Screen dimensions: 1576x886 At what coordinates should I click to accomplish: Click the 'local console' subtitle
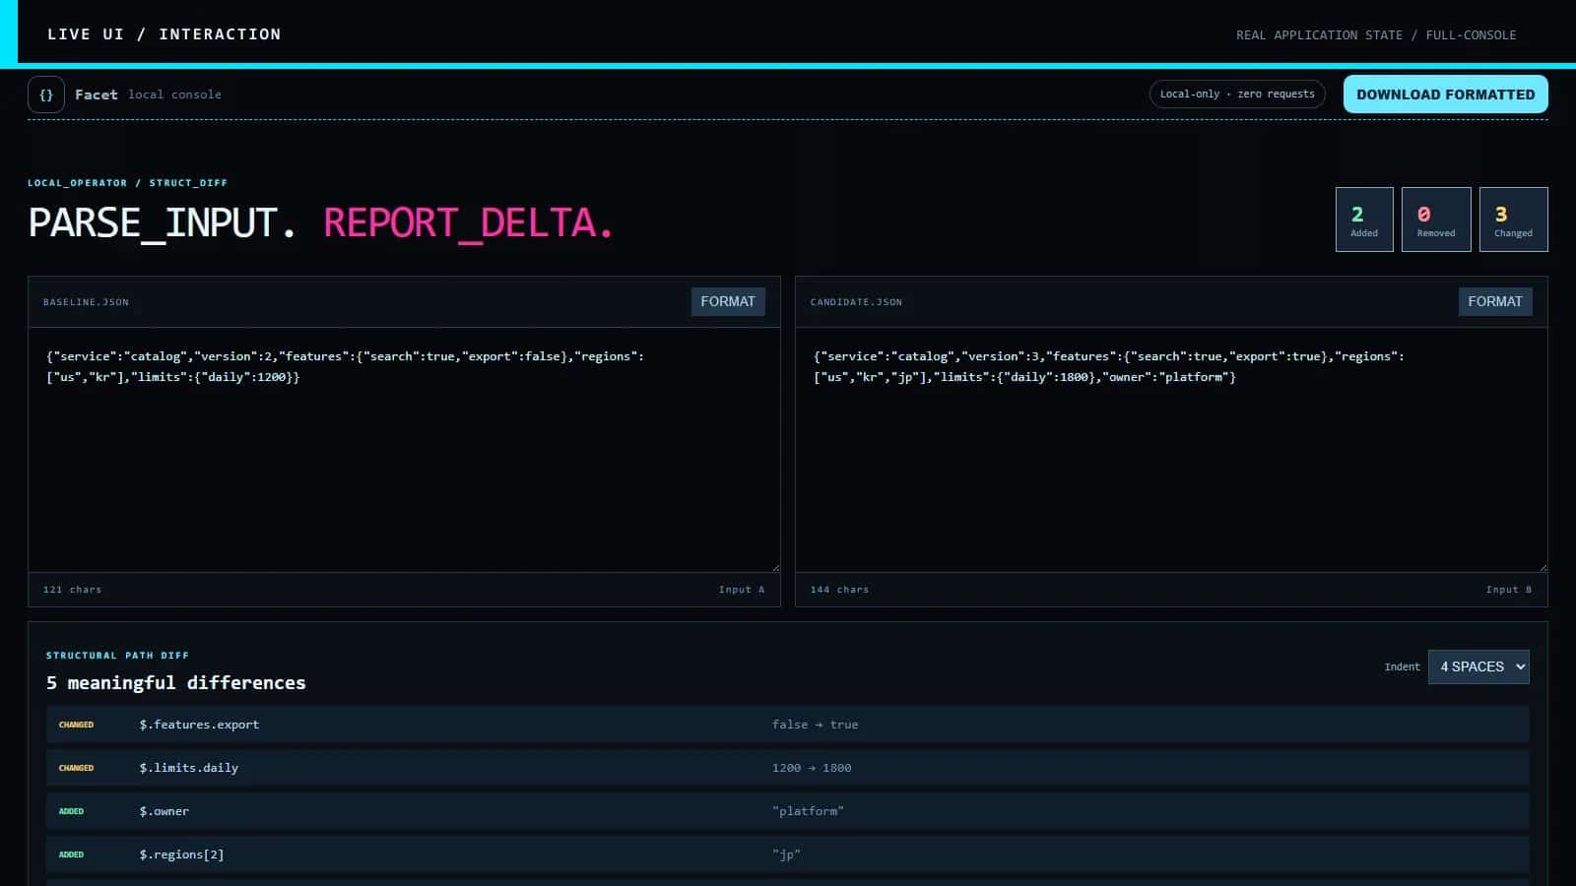click(x=174, y=95)
